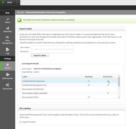Click the Services breadcrumb link
This screenshot has width=136, height=129.
tap(20, 12)
